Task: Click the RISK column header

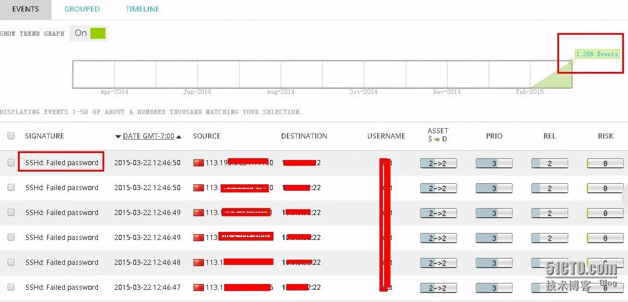Action: 605,136
